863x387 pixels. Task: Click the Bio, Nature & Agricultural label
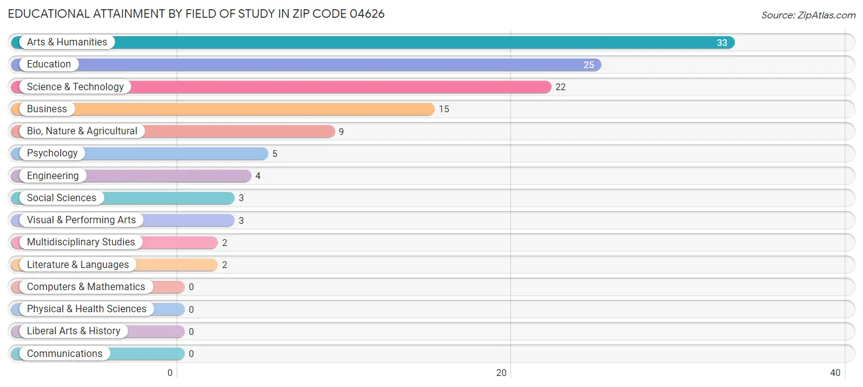click(x=82, y=131)
